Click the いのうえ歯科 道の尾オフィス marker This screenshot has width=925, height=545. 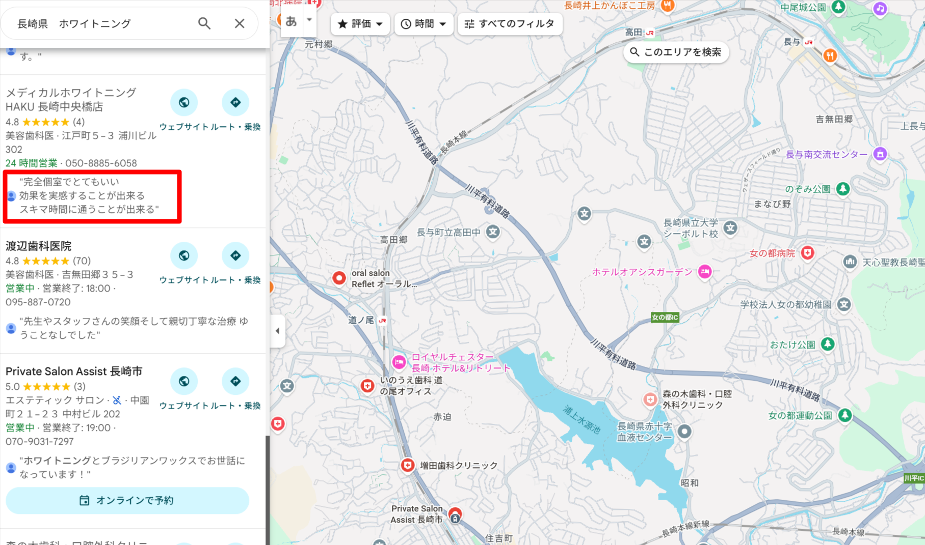click(x=367, y=386)
